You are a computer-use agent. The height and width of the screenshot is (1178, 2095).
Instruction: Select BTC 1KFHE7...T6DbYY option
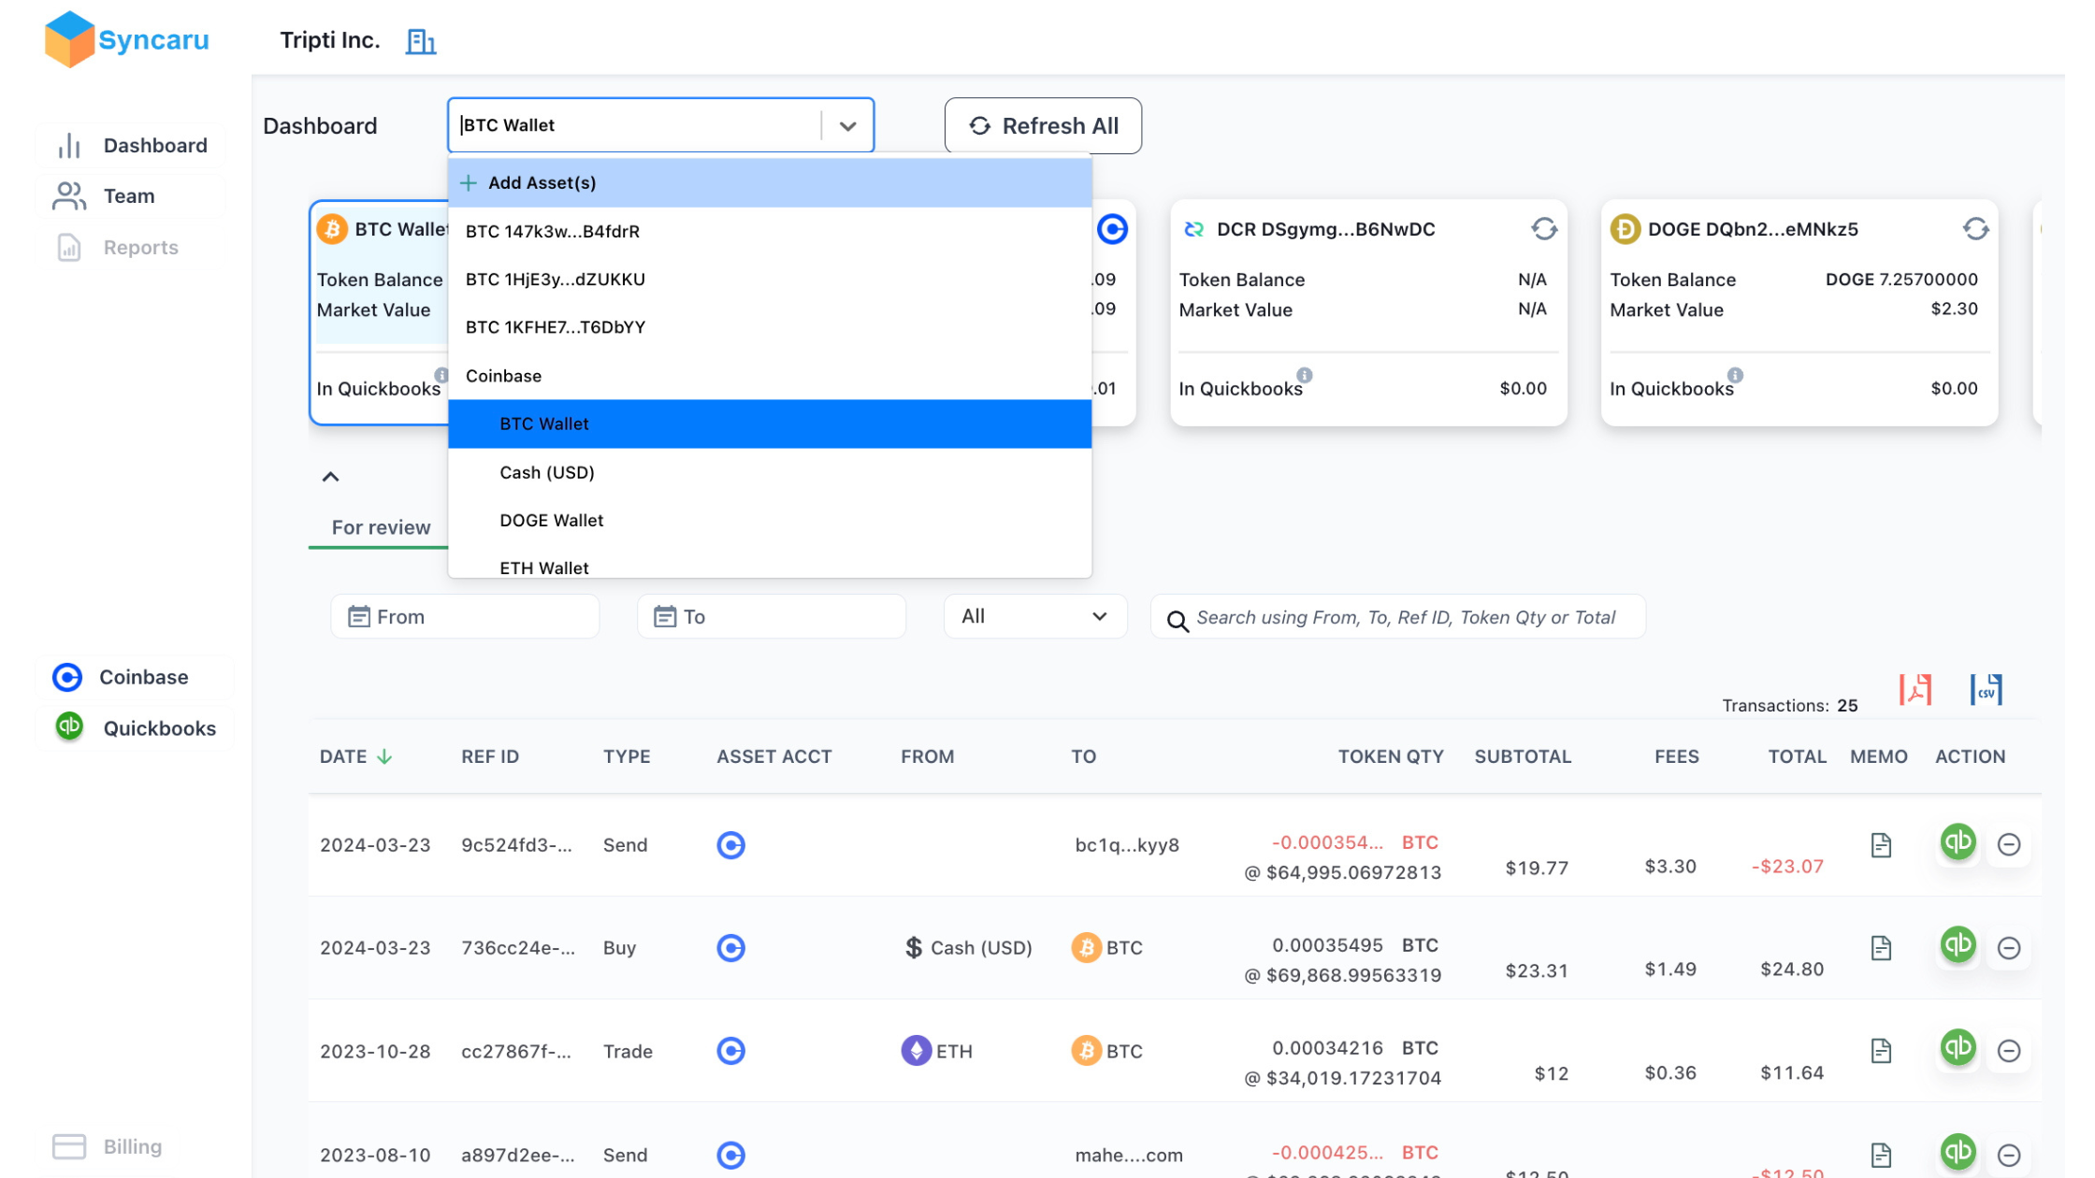[770, 327]
